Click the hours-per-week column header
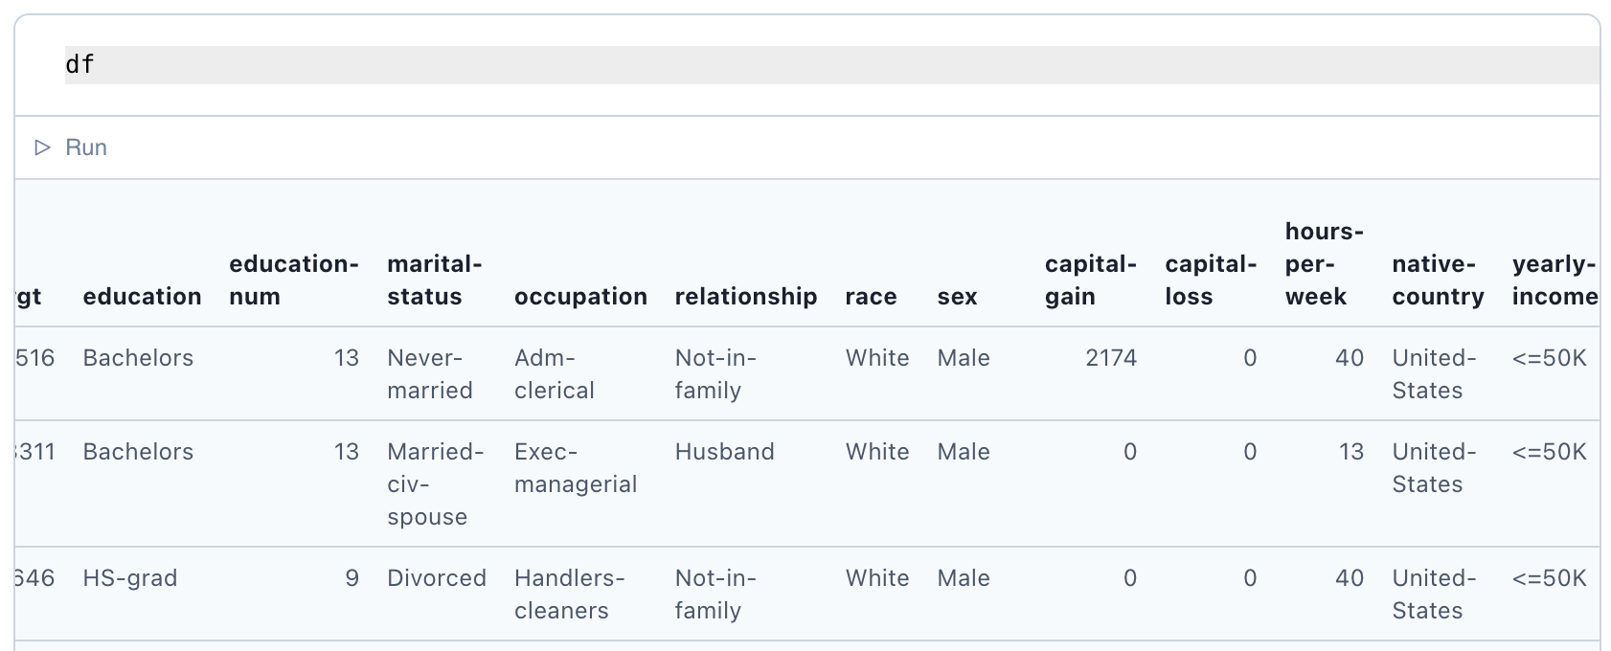 tap(1325, 264)
